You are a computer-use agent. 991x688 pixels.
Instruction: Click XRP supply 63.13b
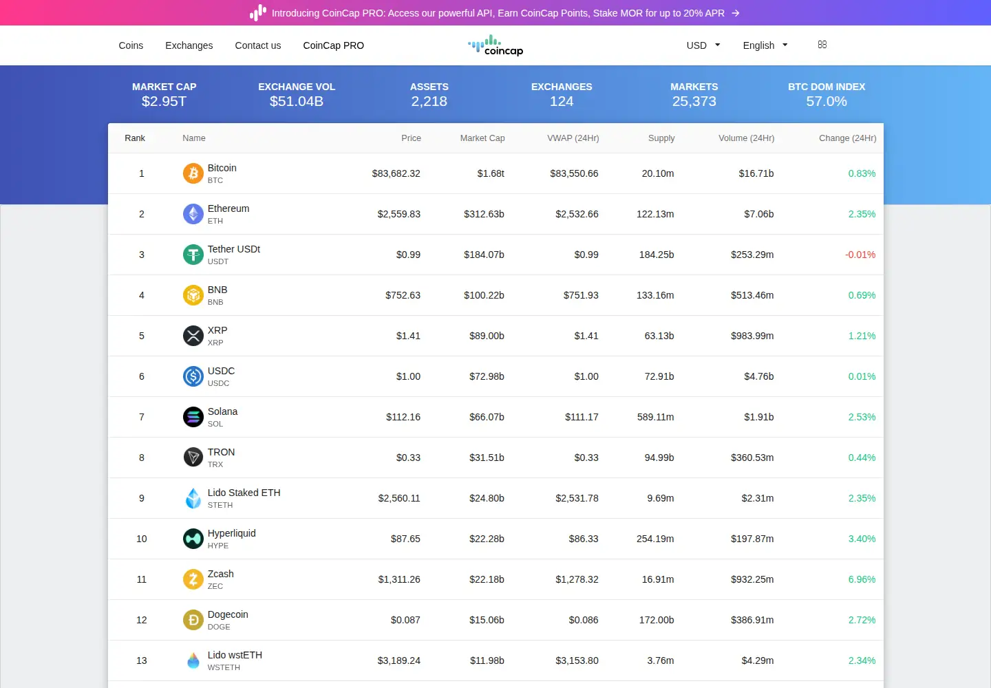pos(659,336)
